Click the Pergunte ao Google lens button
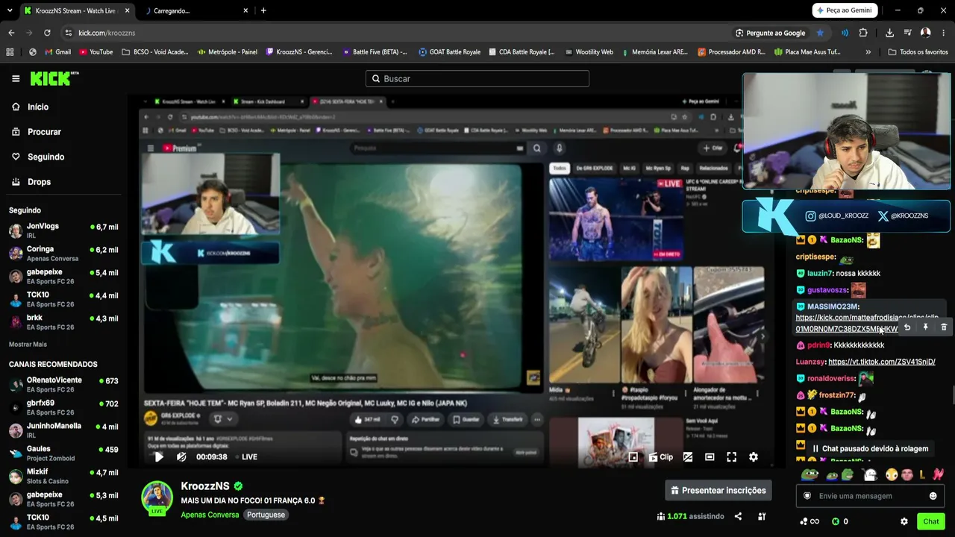Image resolution: width=955 pixels, height=537 pixels. [x=771, y=33]
